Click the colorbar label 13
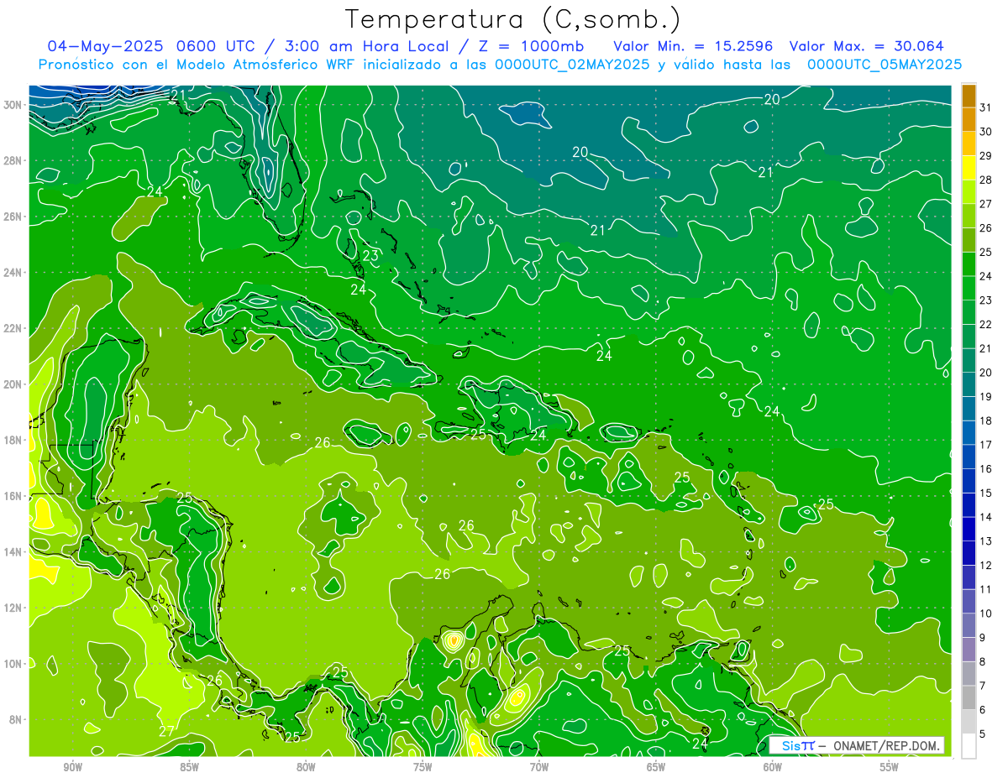 click(x=986, y=541)
